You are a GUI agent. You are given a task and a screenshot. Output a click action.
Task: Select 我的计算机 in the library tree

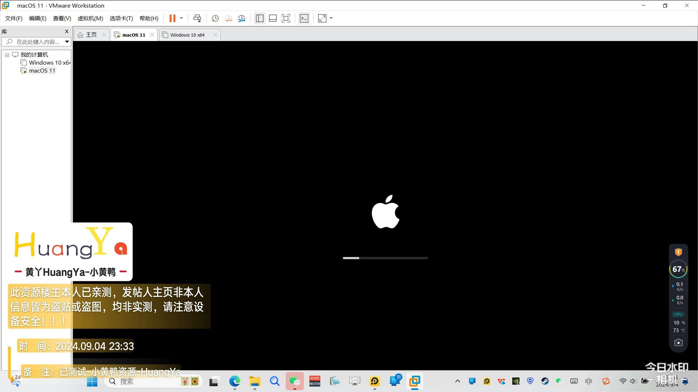34,55
